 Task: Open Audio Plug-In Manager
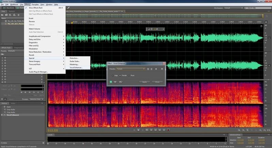[45, 72]
